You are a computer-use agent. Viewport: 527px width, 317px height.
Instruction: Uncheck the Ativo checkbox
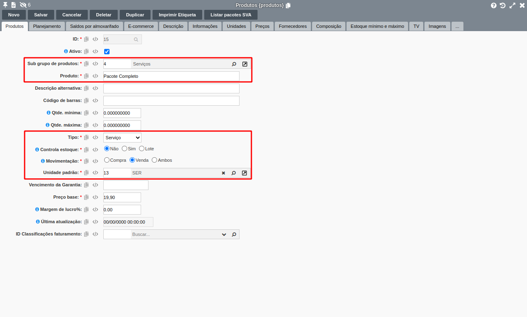pos(107,52)
